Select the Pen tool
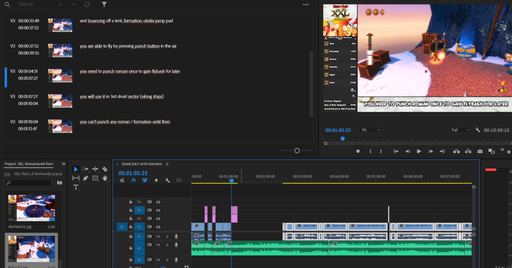 (85, 178)
